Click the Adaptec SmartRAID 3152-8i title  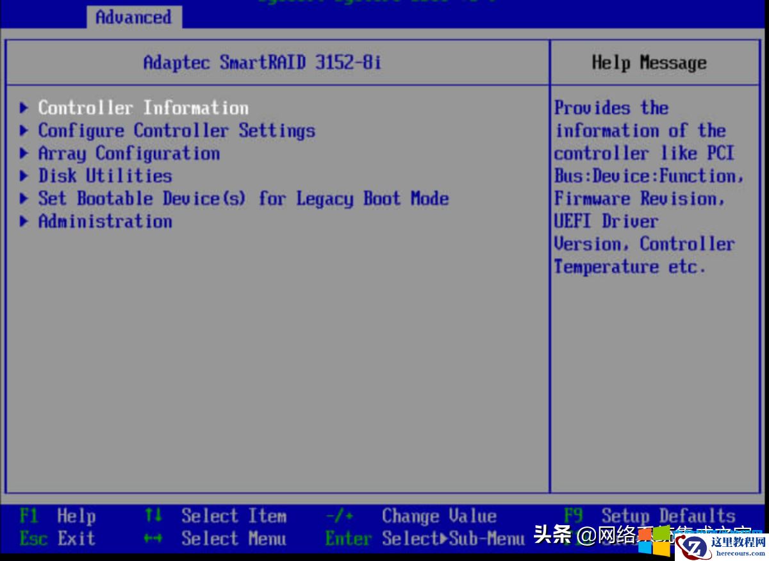262,63
